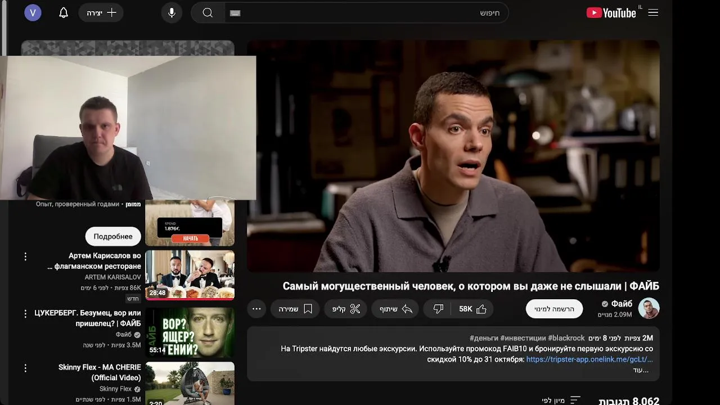
Task: Click the video title text
Action: pos(471,286)
